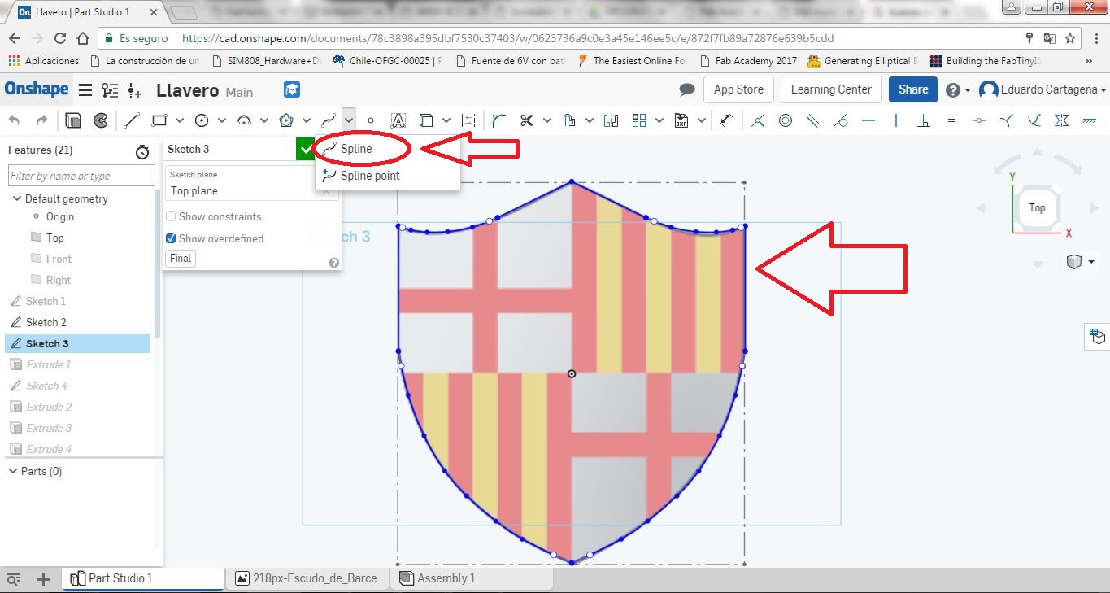Apply the Tangent constraint
This screenshot has width=1110, height=593.
(x=841, y=120)
